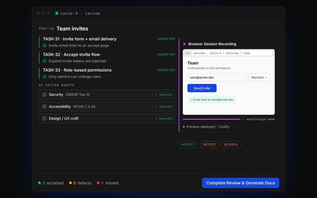
Task: Toggle the 'Expired invite tokens are rejected' criterion circle
Action: 45,61
